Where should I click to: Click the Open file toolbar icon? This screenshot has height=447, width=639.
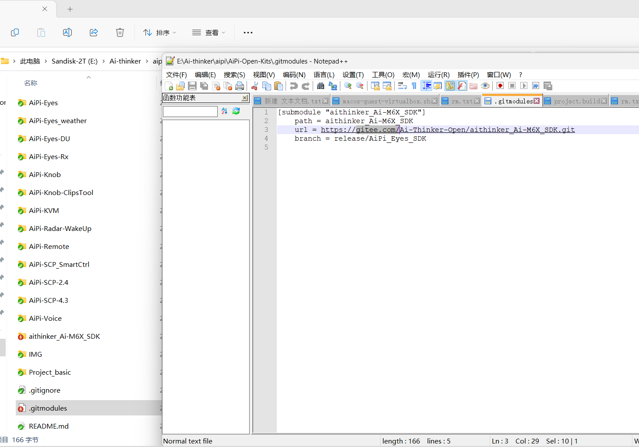point(180,86)
